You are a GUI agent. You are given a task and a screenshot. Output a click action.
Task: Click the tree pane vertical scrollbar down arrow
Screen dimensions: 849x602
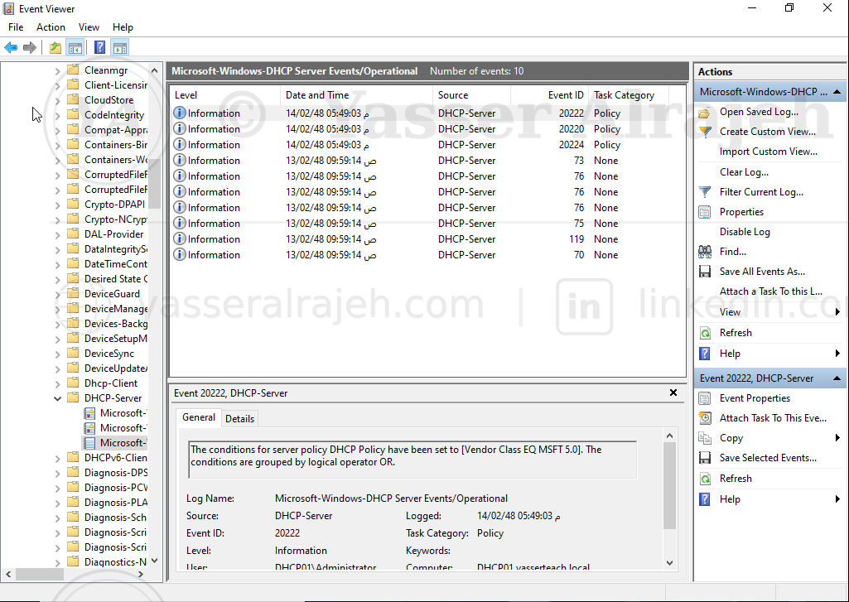coord(154,561)
